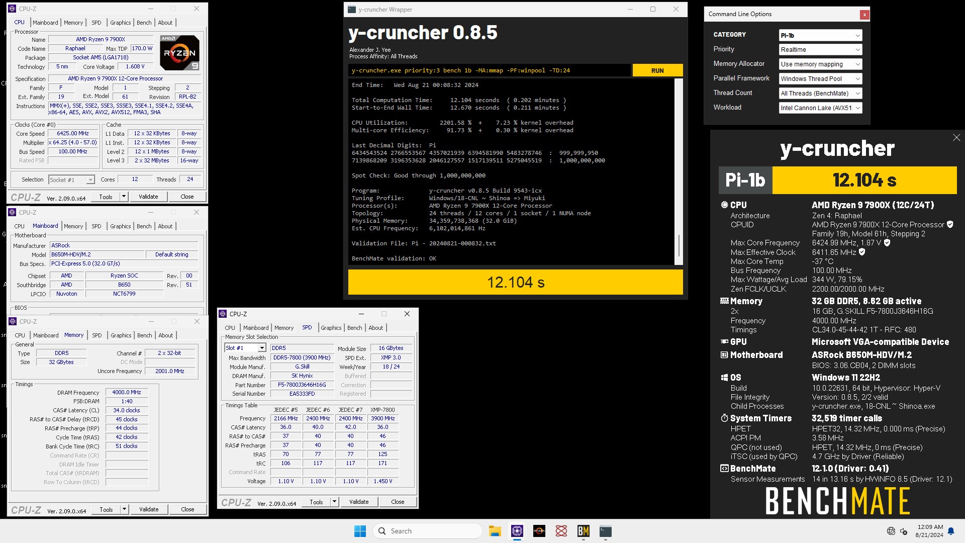The width and height of the screenshot is (965, 543).
Task: Click Tools button in the Memory window
Action: 106,509
